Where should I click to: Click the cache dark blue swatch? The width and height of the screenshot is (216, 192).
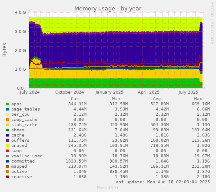7,135
